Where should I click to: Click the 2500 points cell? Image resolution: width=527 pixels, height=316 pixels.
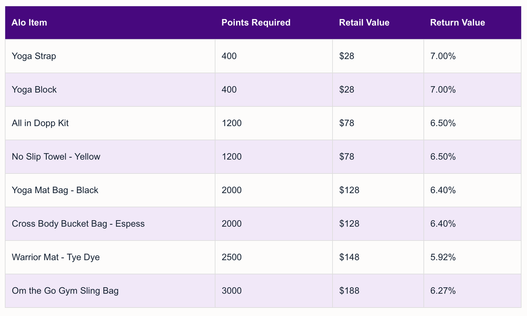pos(232,257)
